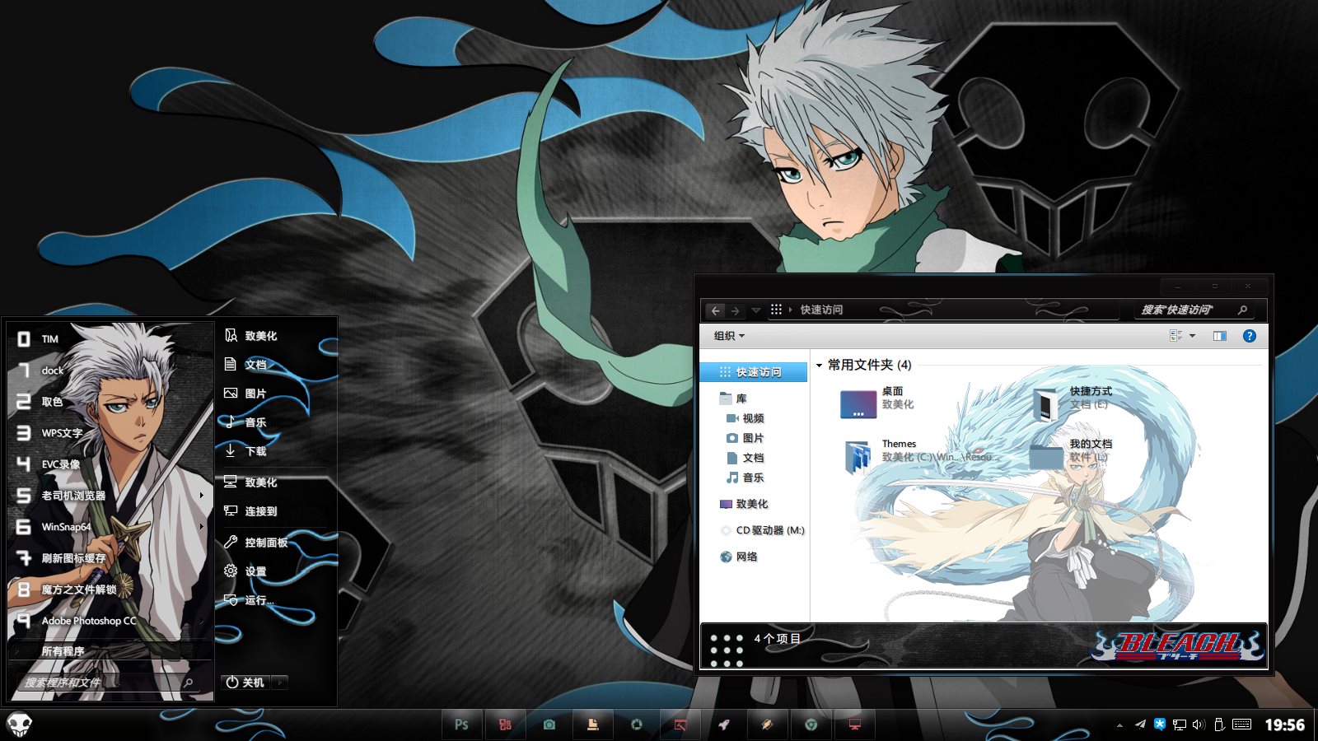Screen dimensions: 1318x741
Task: Select 快速访问 in the navigation pane
Action: (754, 372)
